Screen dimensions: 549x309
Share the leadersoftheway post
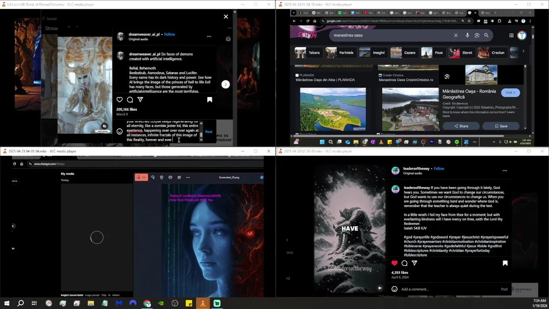click(414, 263)
